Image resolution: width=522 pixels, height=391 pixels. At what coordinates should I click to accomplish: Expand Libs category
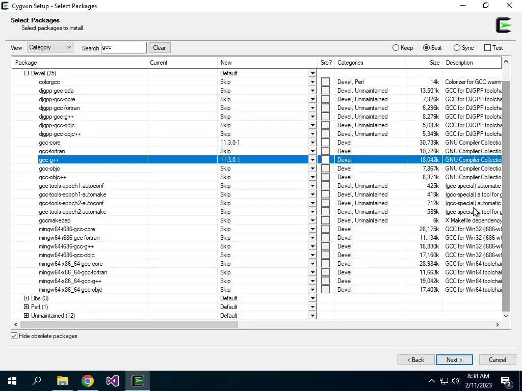coord(27,298)
